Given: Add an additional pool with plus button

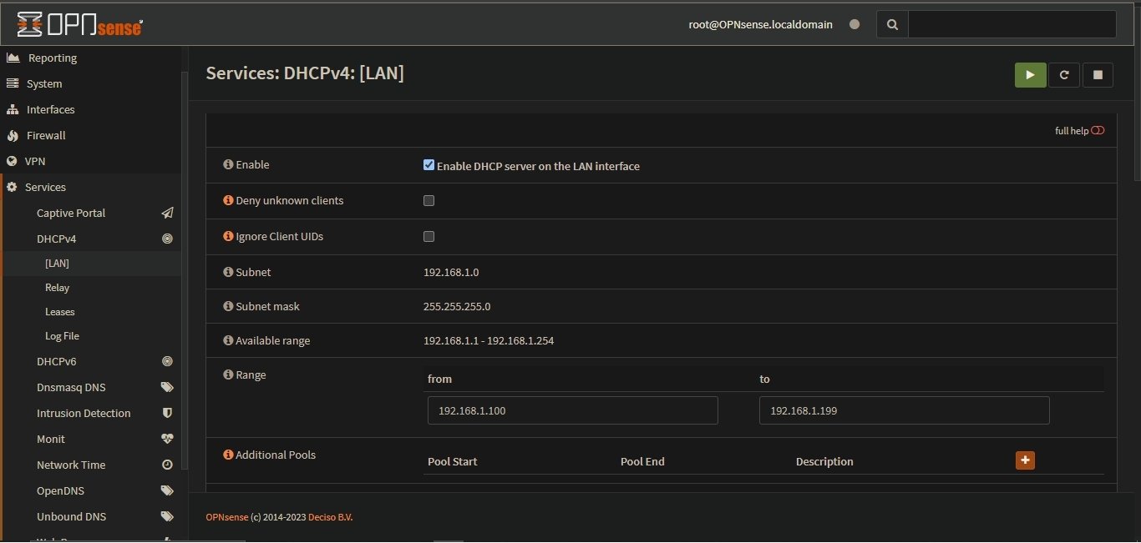Looking at the screenshot, I should pos(1025,460).
